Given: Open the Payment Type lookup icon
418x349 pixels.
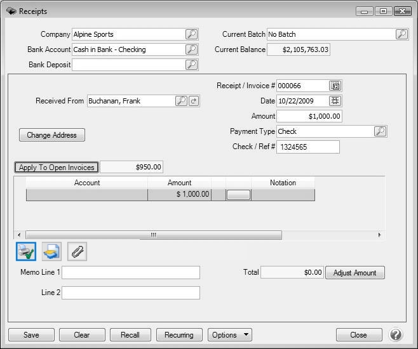Looking at the screenshot, I should pos(379,131).
